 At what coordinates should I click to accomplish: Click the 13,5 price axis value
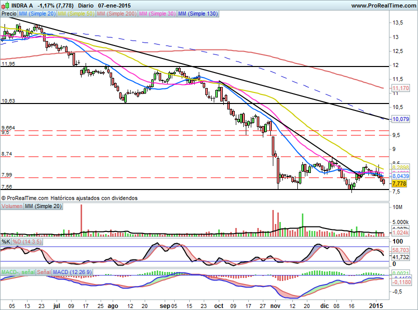click(x=397, y=22)
